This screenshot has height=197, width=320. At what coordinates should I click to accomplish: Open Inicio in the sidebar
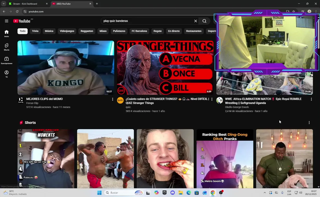[x=7, y=34]
